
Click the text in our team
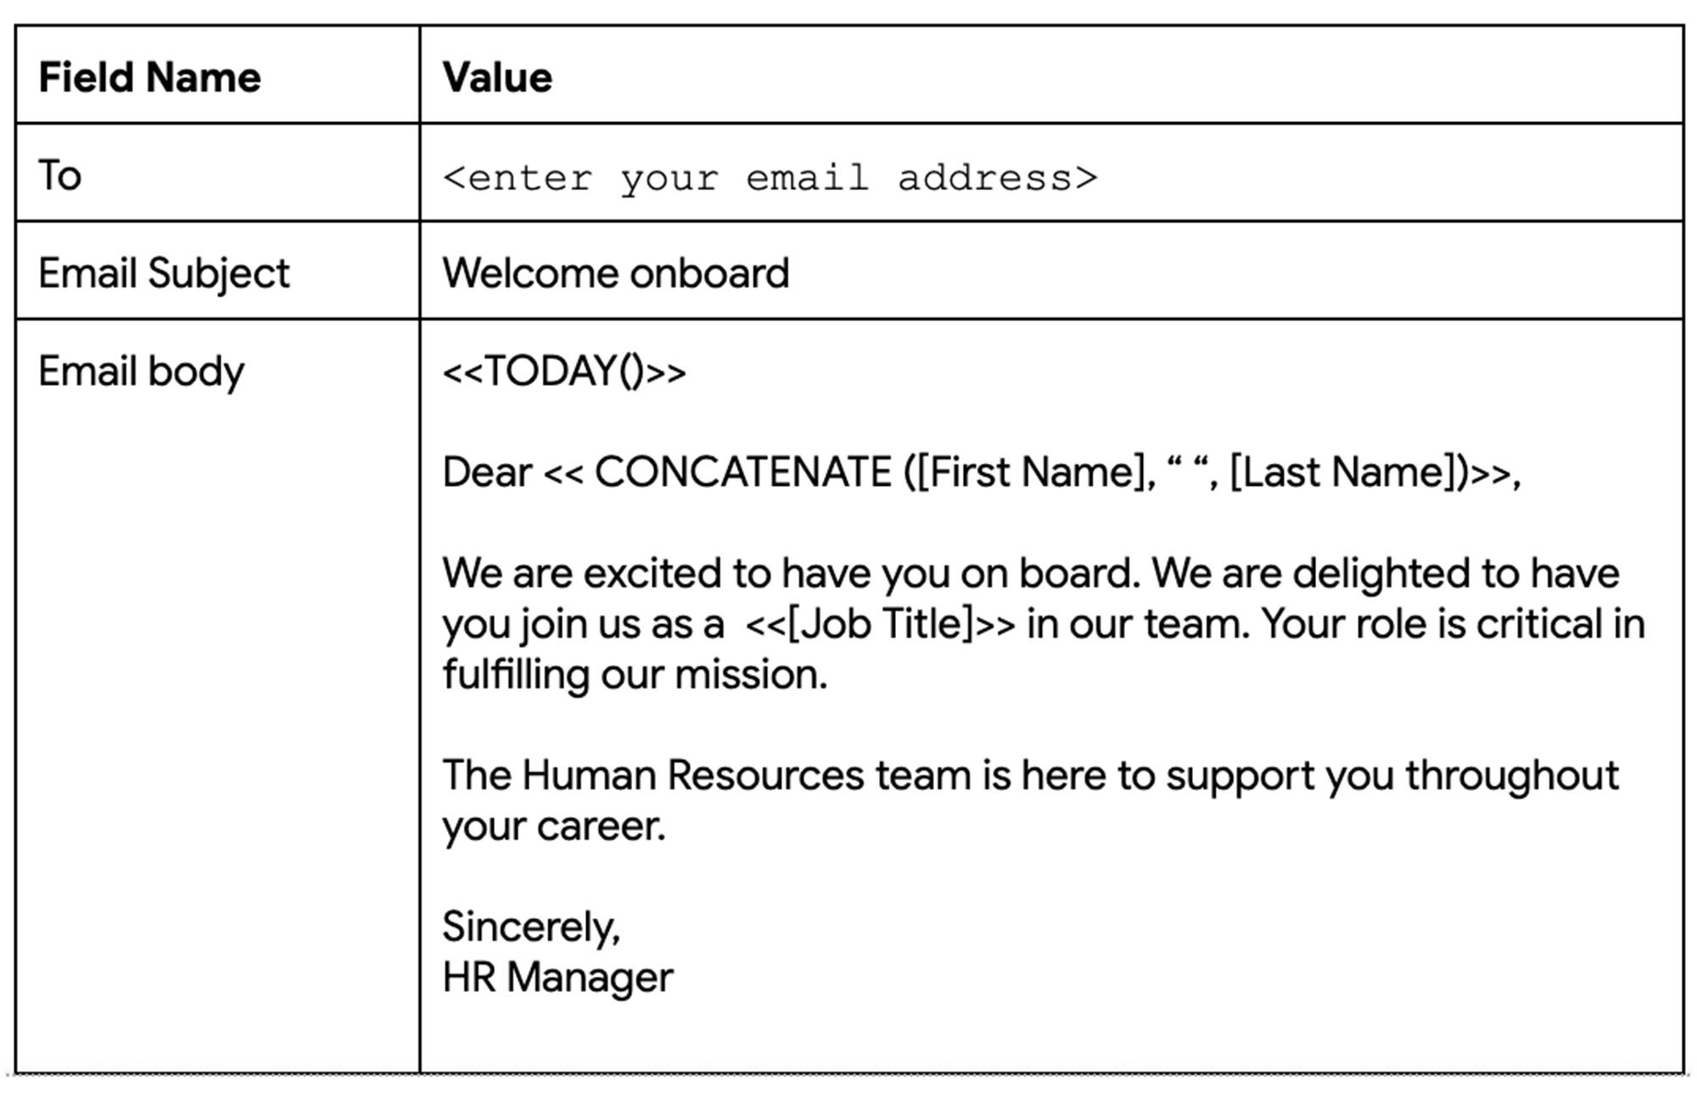tap(1139, 624)
